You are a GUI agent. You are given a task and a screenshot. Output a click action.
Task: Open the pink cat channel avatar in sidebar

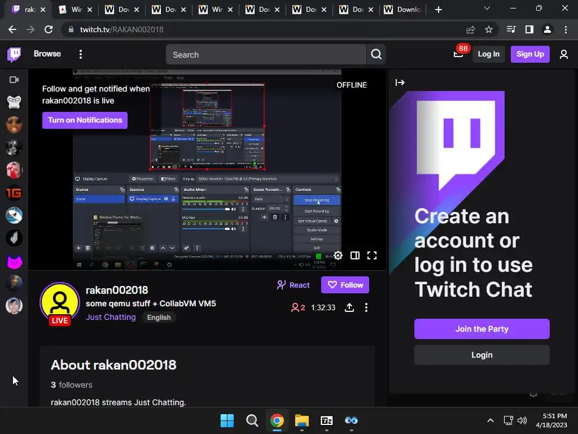[x=14, y=261]
